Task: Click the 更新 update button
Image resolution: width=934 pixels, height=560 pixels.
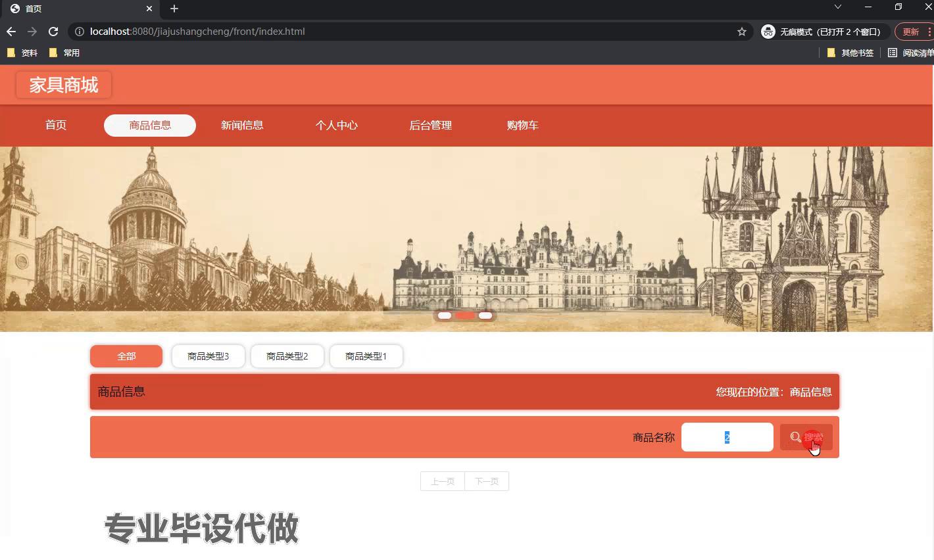Action: pos(911,31)
